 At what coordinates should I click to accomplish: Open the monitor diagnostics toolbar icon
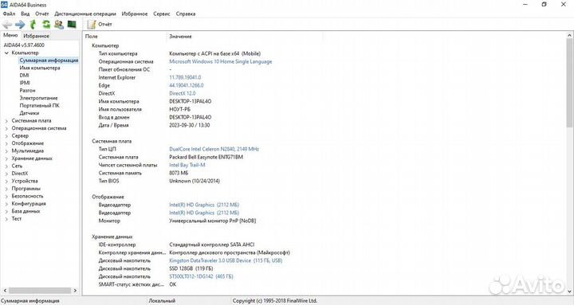[x=72, y=25]
